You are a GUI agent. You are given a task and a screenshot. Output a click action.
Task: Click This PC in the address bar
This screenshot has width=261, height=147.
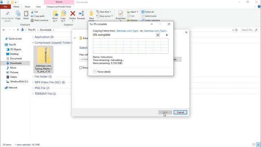(x=32, y=30)
